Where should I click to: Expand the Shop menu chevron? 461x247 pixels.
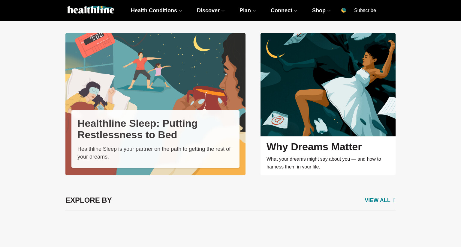[329, 11]
